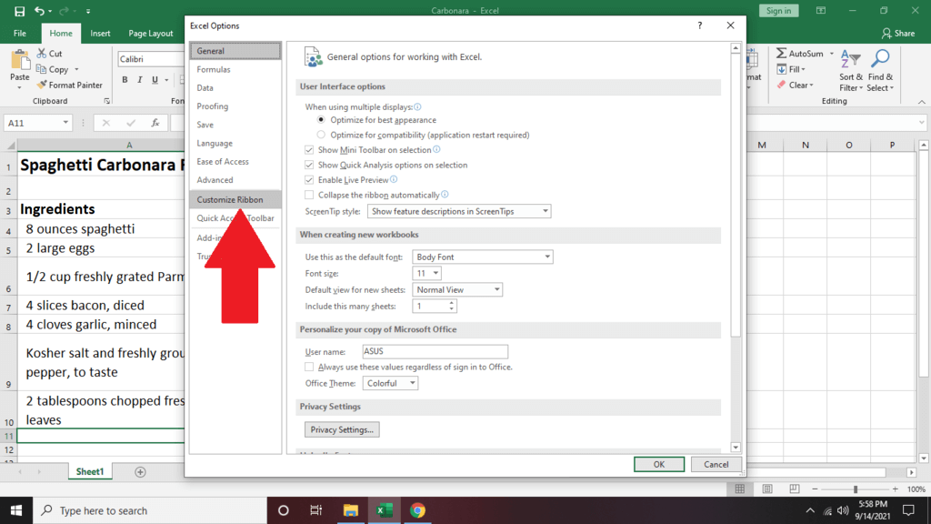
Task: Switch to the Page Layout ribbon tab
Action: 151,34
